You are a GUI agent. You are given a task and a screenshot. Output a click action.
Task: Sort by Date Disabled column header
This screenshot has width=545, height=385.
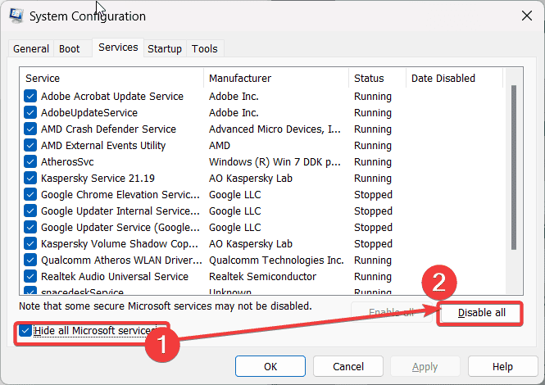[x=455, y=78]
